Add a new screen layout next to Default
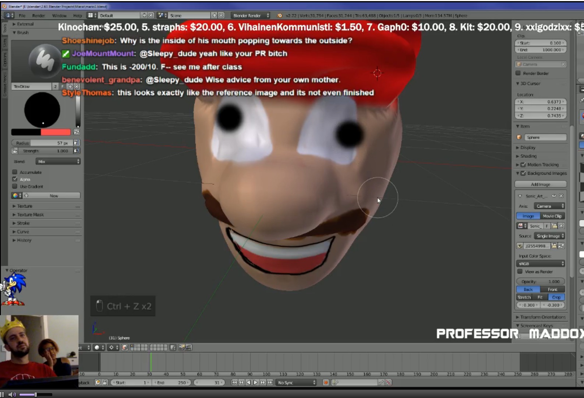The height and width of the screenshot is (398, 584). (144, 15)
